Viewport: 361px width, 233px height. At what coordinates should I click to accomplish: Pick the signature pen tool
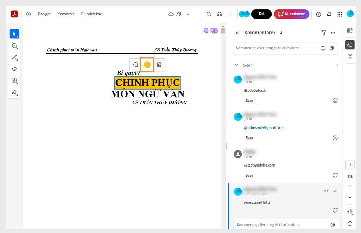[x=14, y=93]
